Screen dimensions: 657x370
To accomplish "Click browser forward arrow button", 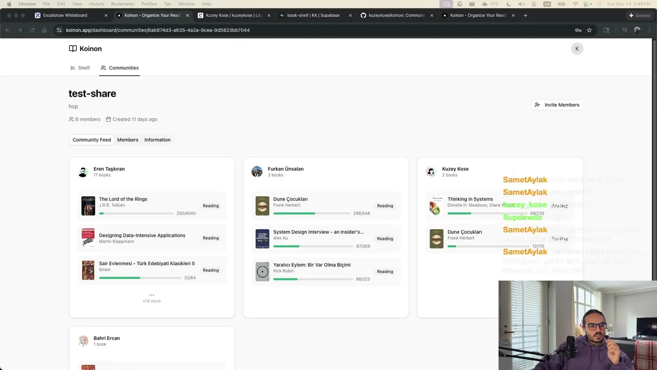I will (20, 30).
